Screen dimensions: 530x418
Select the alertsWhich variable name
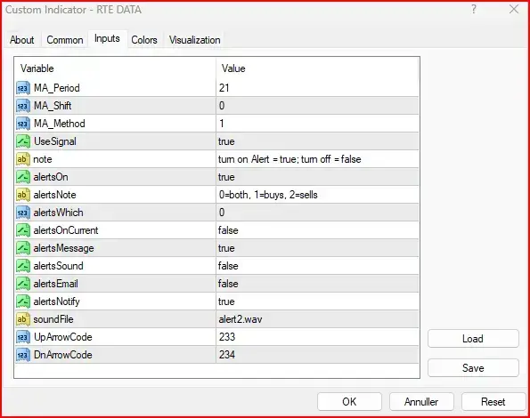[x=58, y=213]
